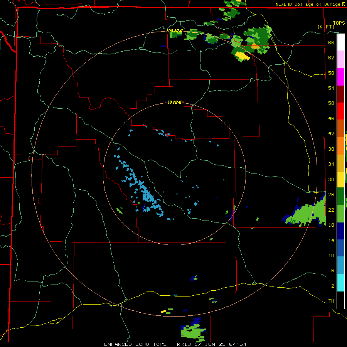Click the '62' legend value
The height and width of the screenshot is (347, 347).
(x=331, y=57)
